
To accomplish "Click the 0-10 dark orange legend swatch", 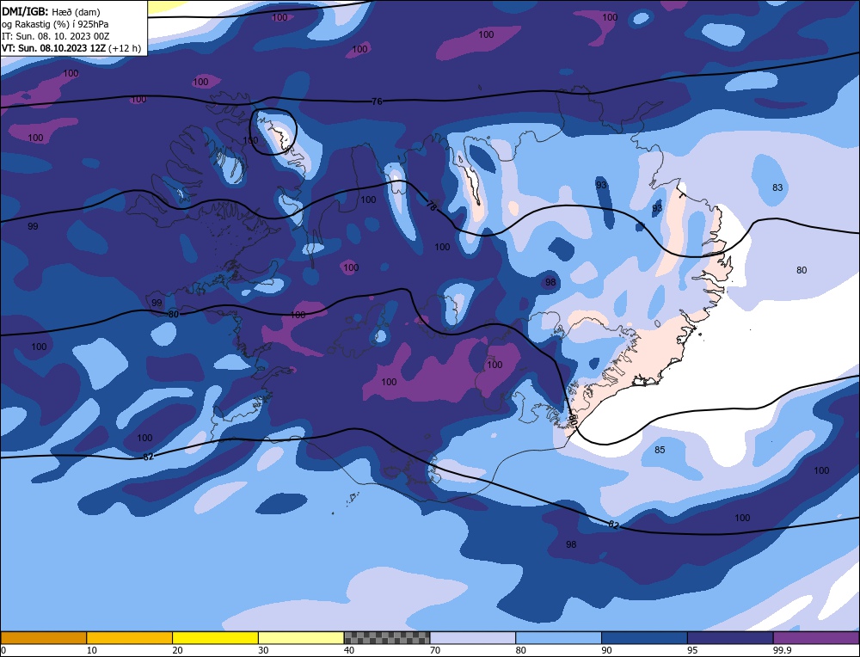I will 43,637.
